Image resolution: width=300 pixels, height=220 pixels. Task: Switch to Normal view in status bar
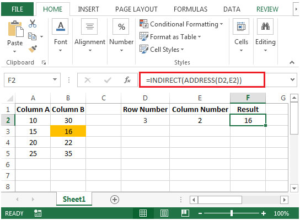(x=143, y=213)
